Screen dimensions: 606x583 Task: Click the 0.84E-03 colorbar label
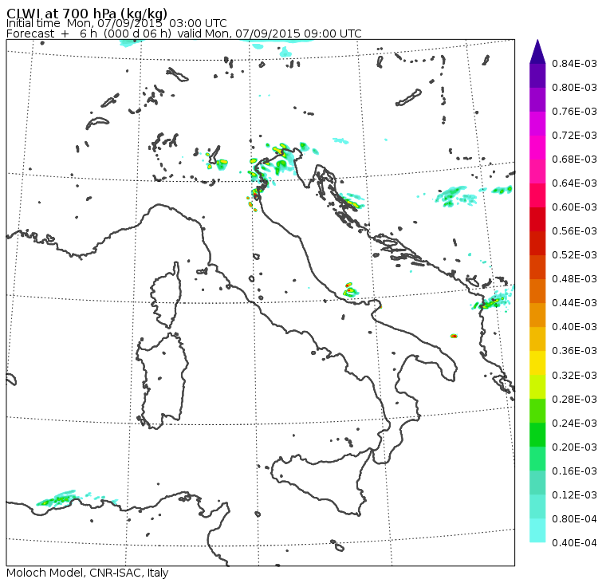(574, 63)
